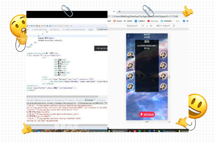
Task: Click the viewport width field 327
Action: click(x=143, y=26)
